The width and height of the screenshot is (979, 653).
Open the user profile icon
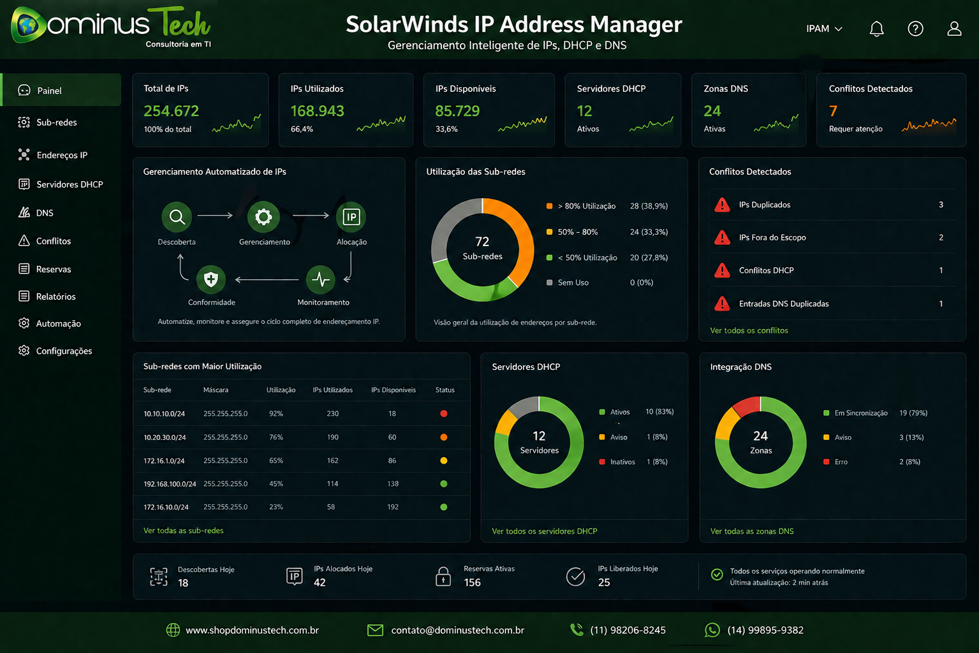tap(954, 29)
